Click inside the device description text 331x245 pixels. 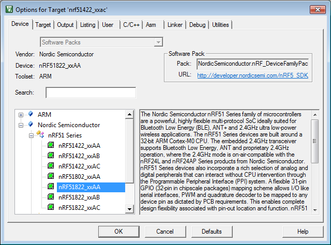tap(225, 161)
